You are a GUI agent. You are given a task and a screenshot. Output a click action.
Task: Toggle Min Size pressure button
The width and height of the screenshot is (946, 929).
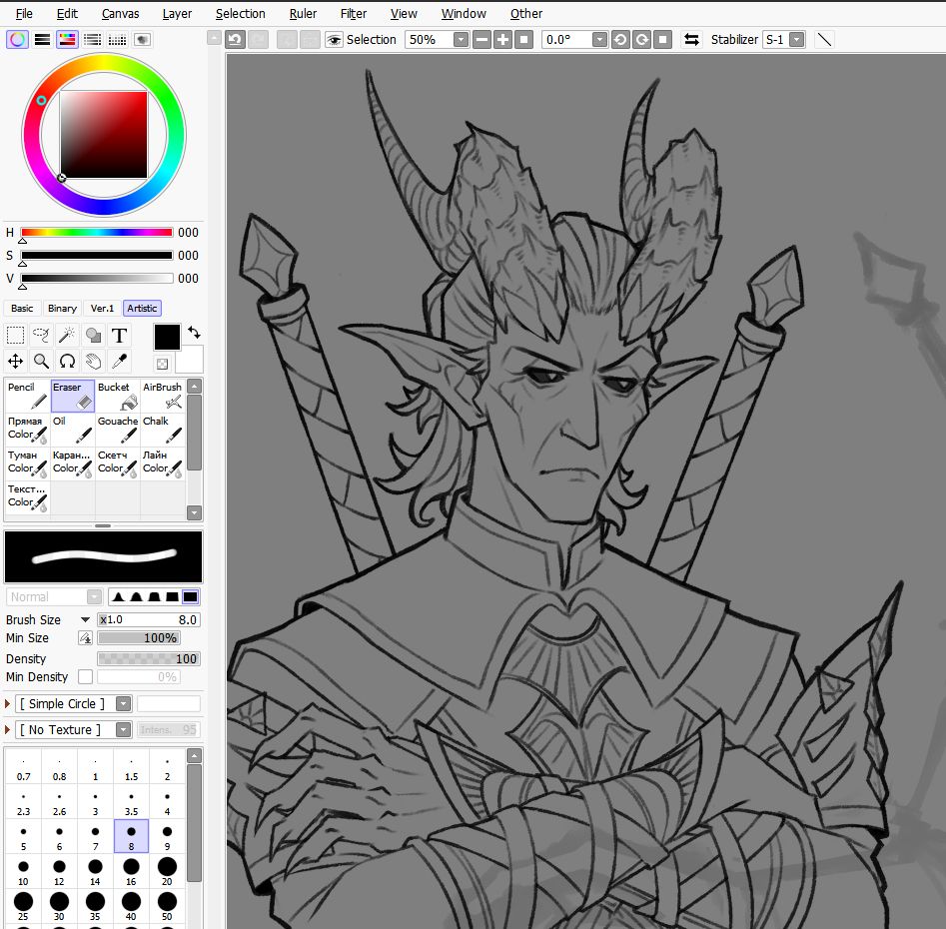[x=86, y=637]
